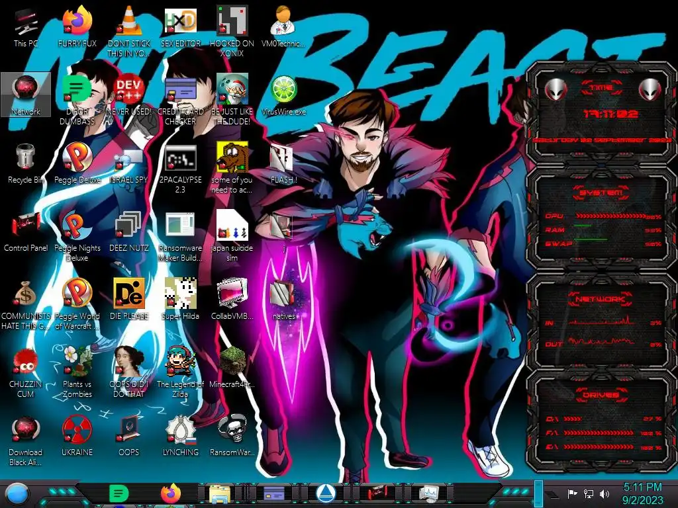This screenshot has height=508, width=678.
Task: Open the Control Panel desktop icon
Action: tap(26, 231)
